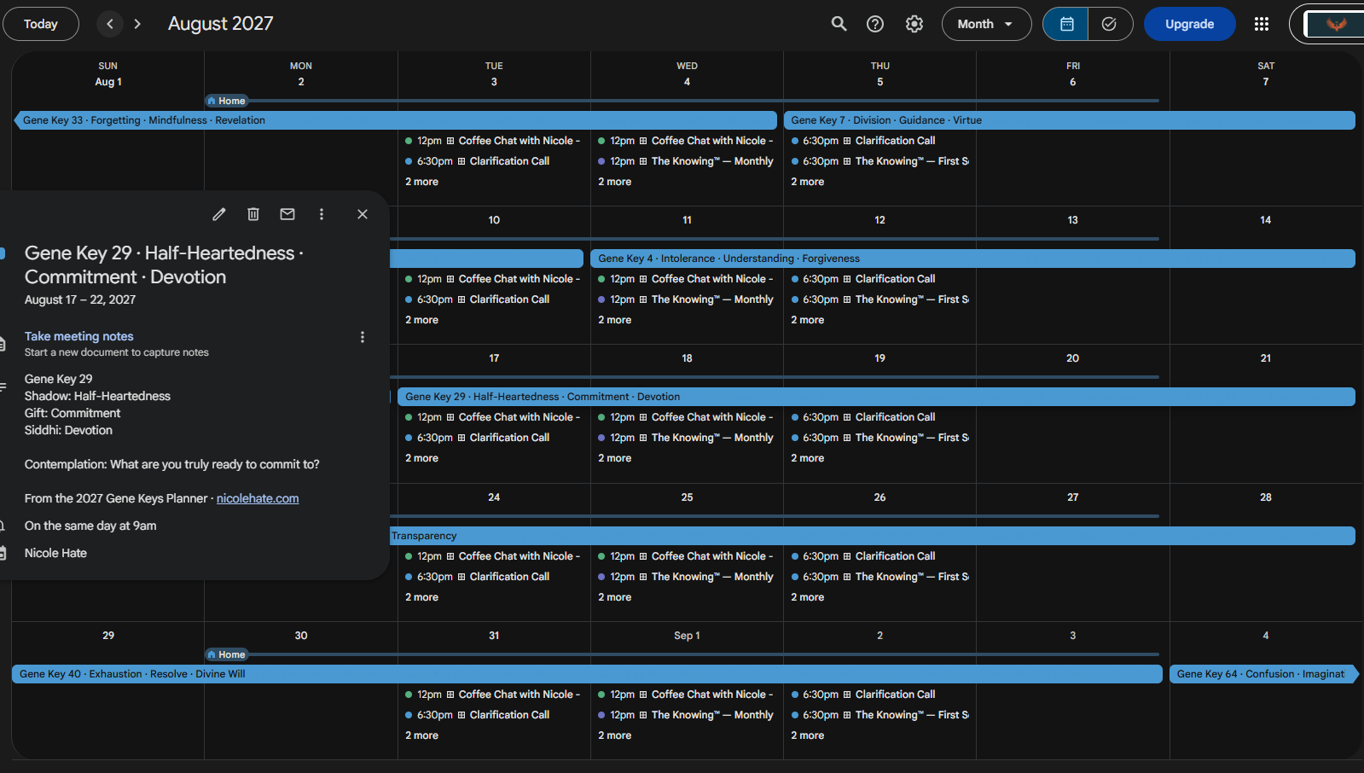Expand '2 more' events on August 3
Viewport: 1364px width, 773px height.
point(421,182)
